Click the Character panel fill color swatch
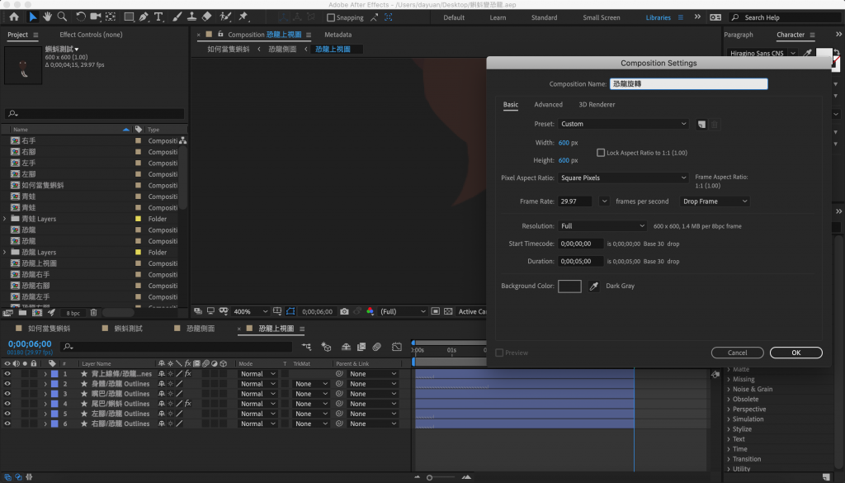845x483 pixels. point(824,53)
